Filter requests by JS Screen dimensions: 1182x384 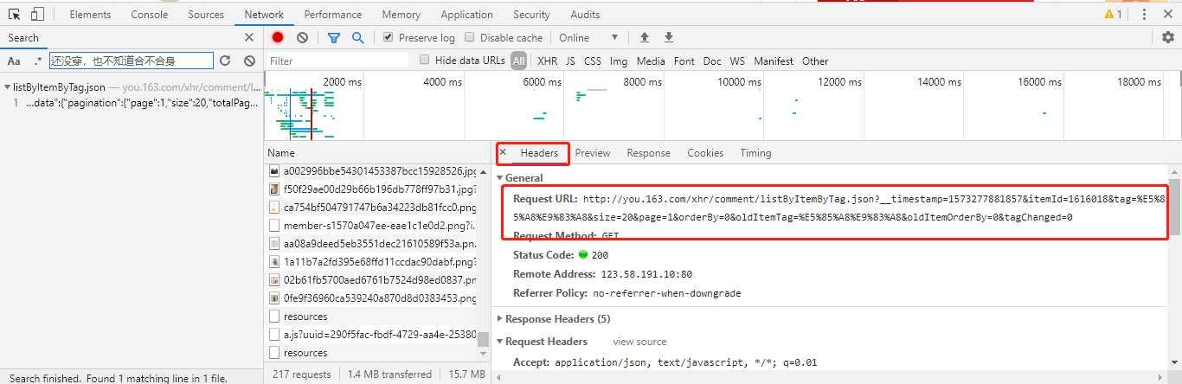pyautogui.click(x=570, y=61)
